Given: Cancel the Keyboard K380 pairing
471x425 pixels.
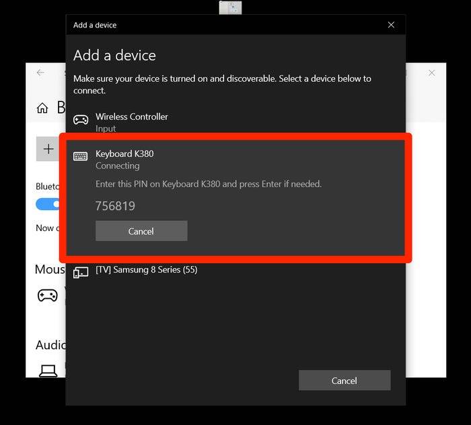Looking at the screenshot, I should [141, 231].
